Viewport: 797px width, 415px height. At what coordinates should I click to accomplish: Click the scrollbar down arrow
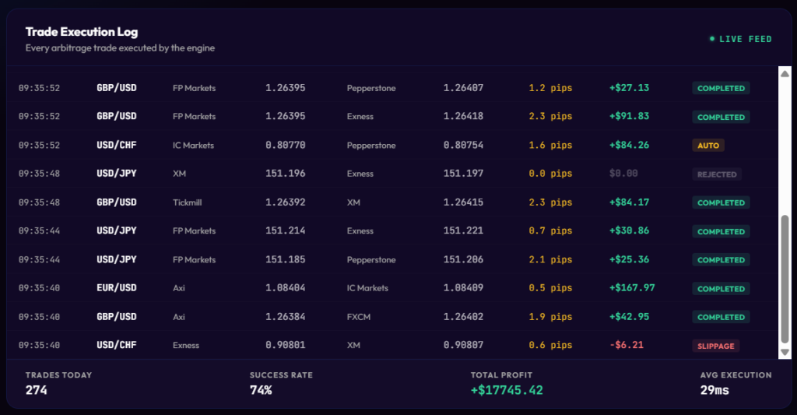tap(785, 352)
